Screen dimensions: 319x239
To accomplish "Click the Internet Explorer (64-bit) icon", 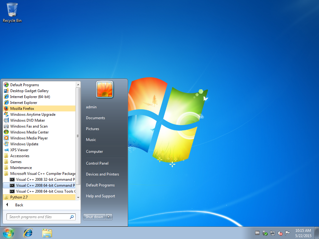I will (x=6, y=96).
